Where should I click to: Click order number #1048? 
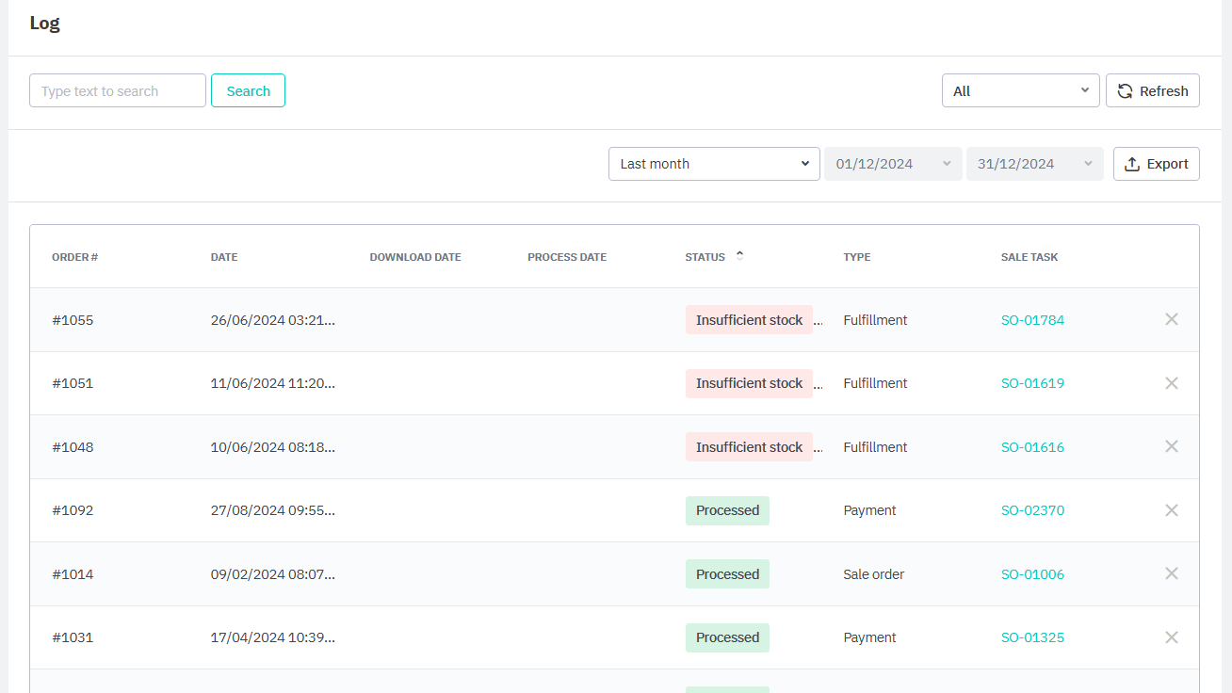[x=73, y=447]
